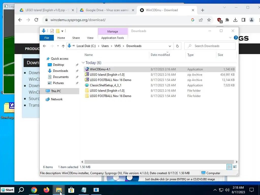This screenshot has height=195, width=260.
Task: Refresh the Downloads folder view
Action: (x=177, y=46)
